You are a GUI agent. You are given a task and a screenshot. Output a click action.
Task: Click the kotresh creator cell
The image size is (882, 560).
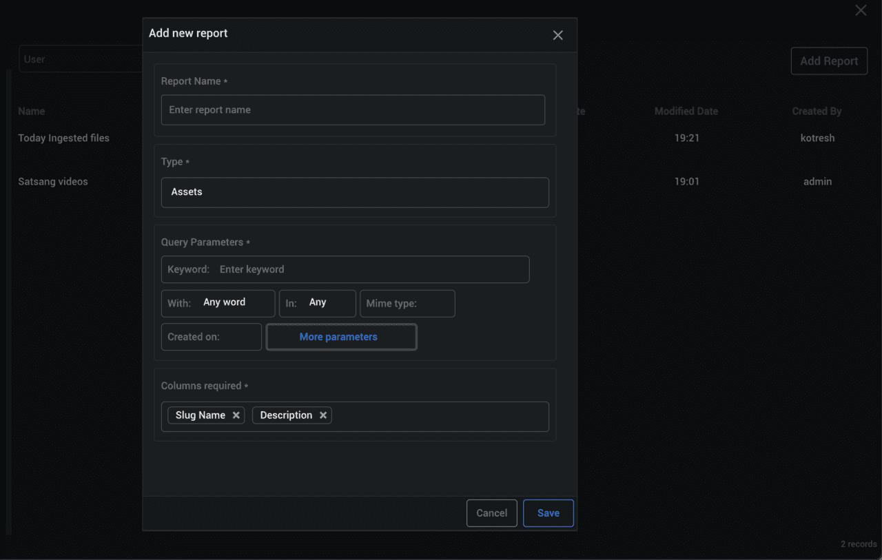point(818,138)
